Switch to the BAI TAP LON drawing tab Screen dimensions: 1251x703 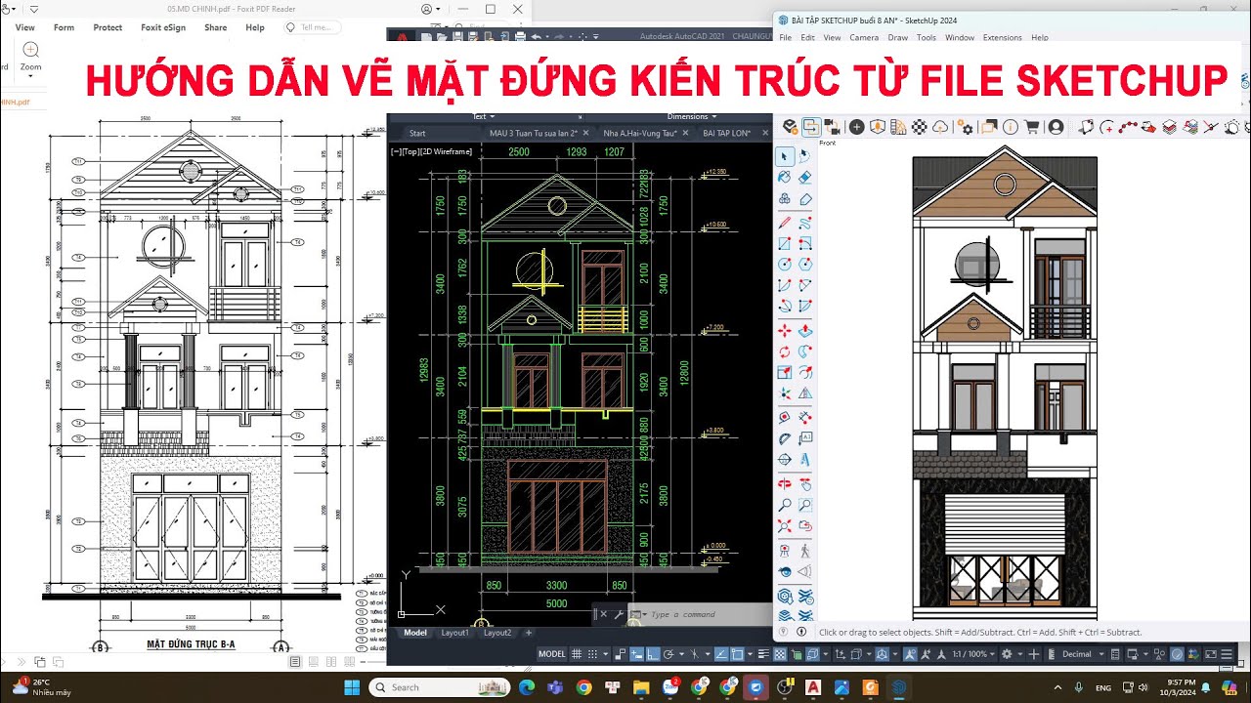coord(724,133)
